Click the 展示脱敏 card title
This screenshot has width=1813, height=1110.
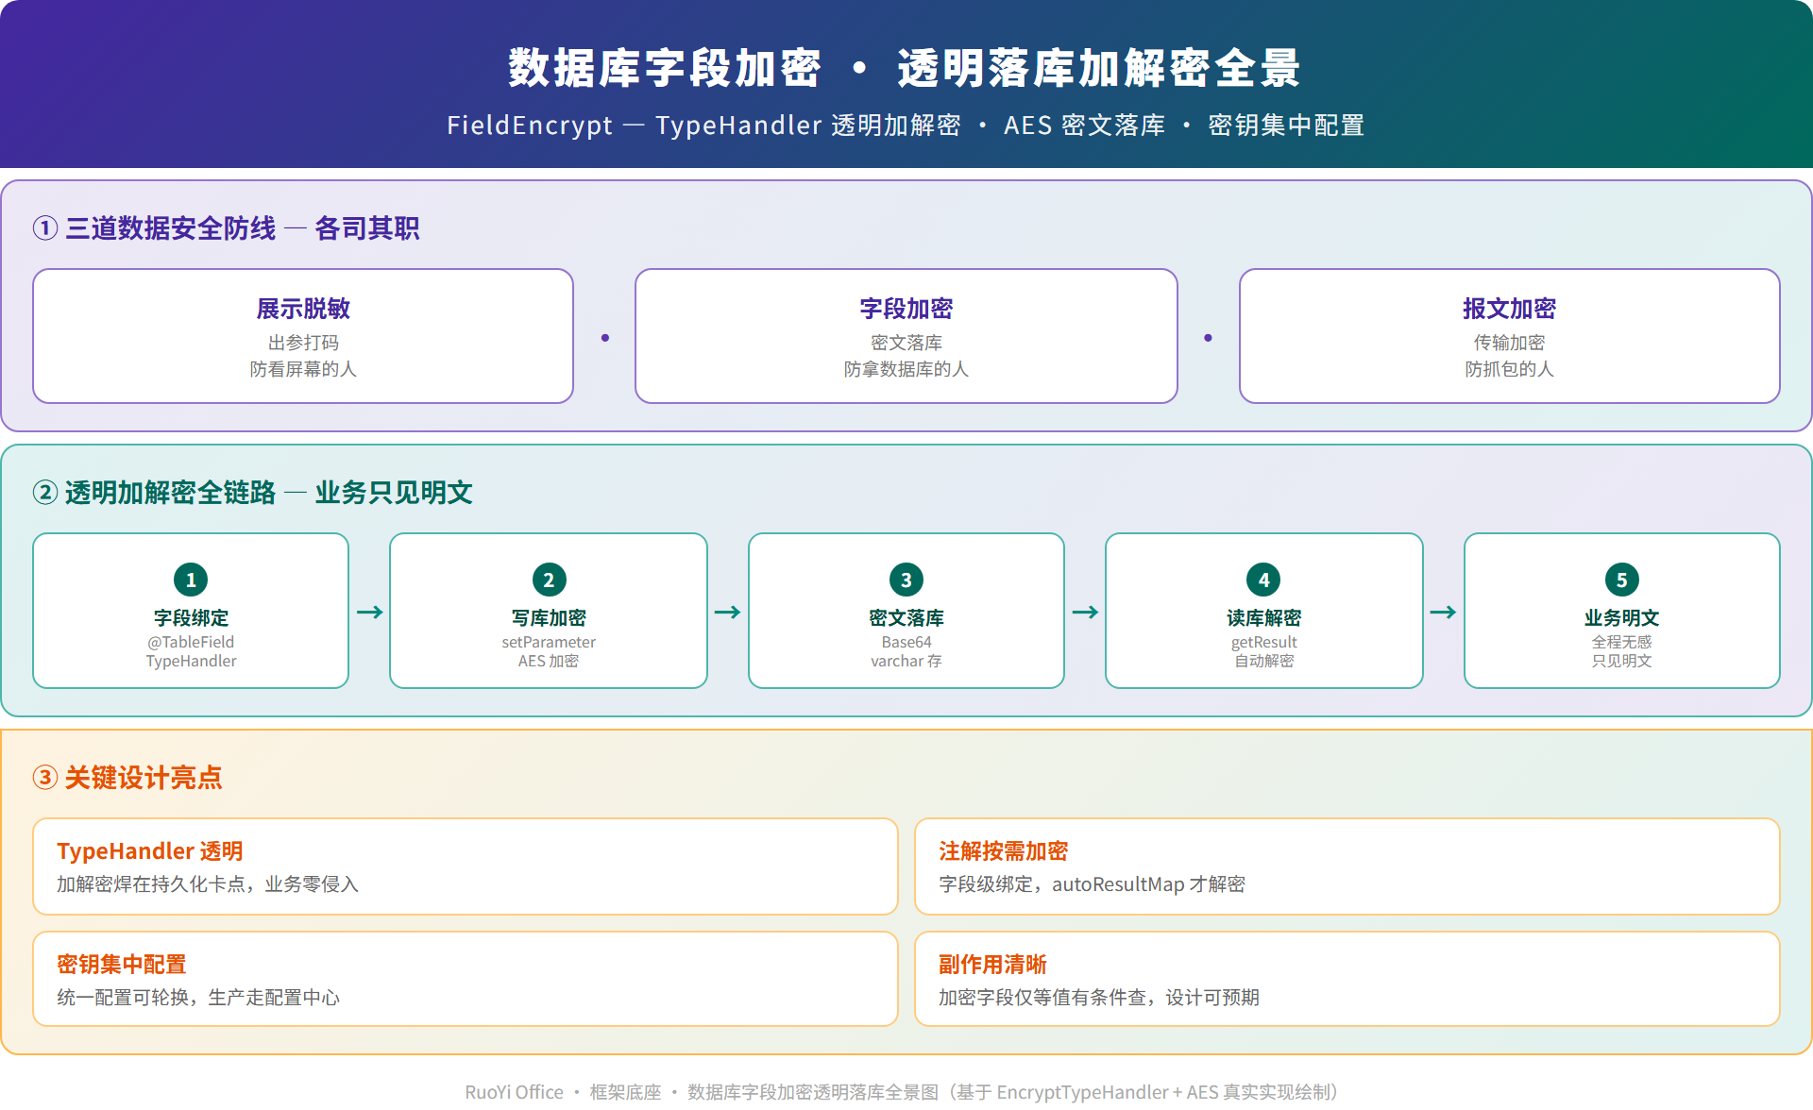(303, 309)
